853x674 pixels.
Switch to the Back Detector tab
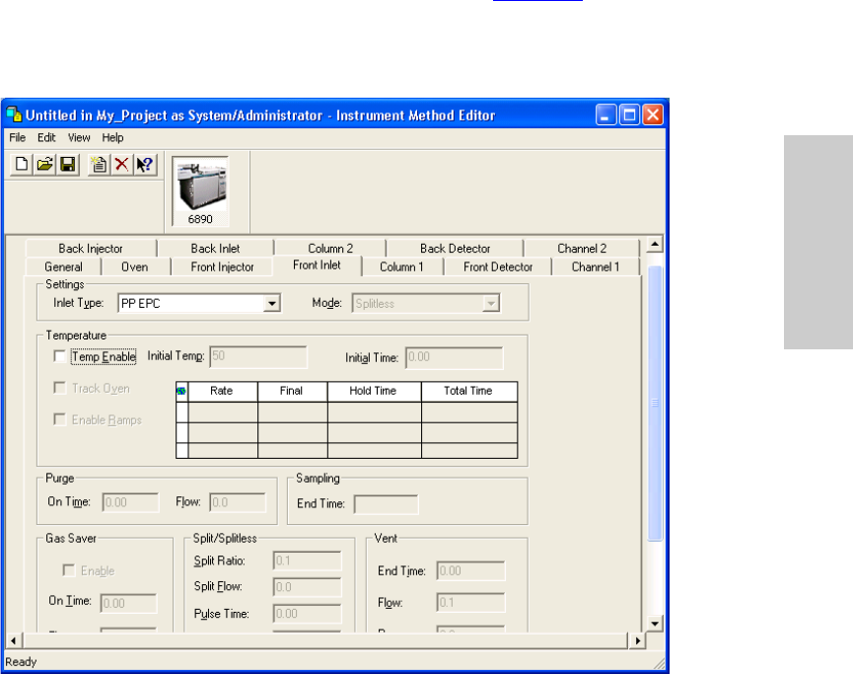click(455, 249)
